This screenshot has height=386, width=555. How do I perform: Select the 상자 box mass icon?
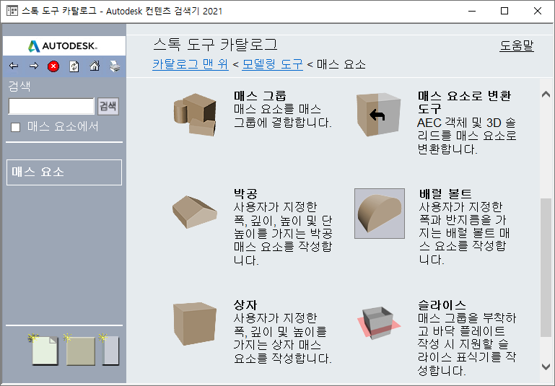click(x=195, y=323)
